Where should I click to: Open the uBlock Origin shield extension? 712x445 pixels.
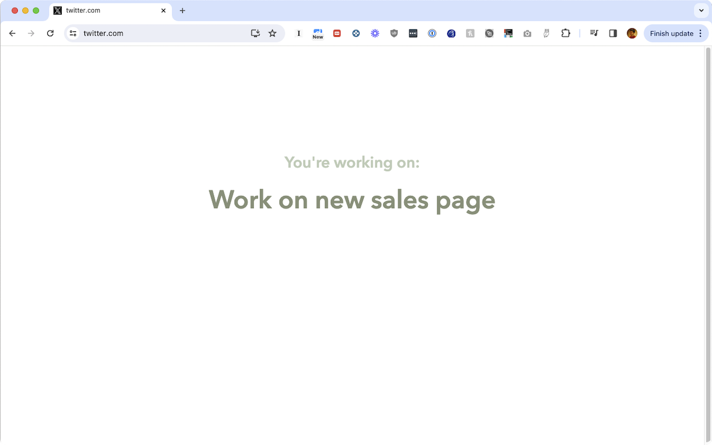[394, 33]
